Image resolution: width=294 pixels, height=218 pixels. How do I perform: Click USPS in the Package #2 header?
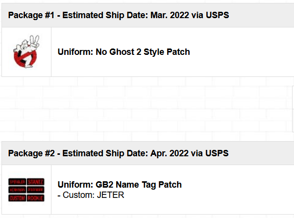coord(217,153)
